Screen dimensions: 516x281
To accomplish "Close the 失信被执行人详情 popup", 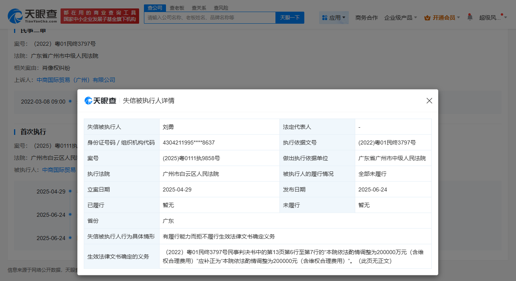I will point(429,101).
